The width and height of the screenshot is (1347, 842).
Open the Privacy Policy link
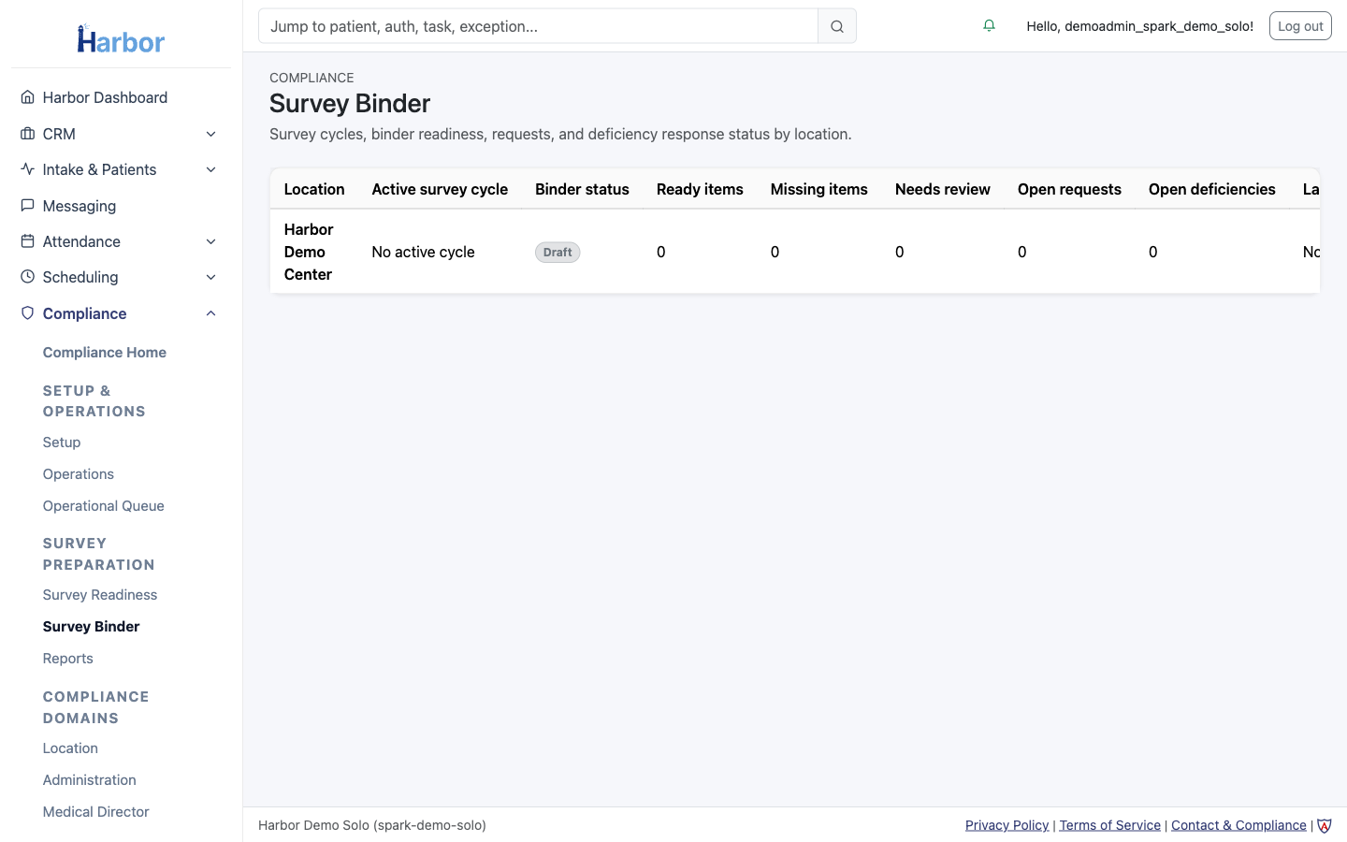[1007, 825]
